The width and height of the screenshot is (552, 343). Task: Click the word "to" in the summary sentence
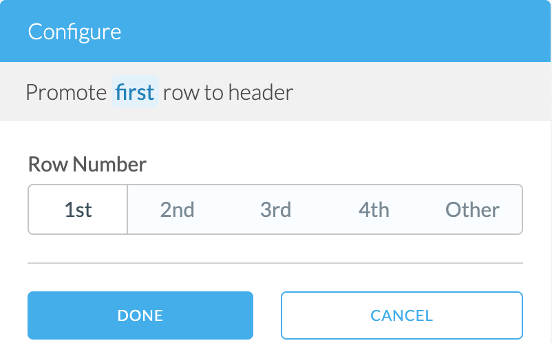click(213, 92)
